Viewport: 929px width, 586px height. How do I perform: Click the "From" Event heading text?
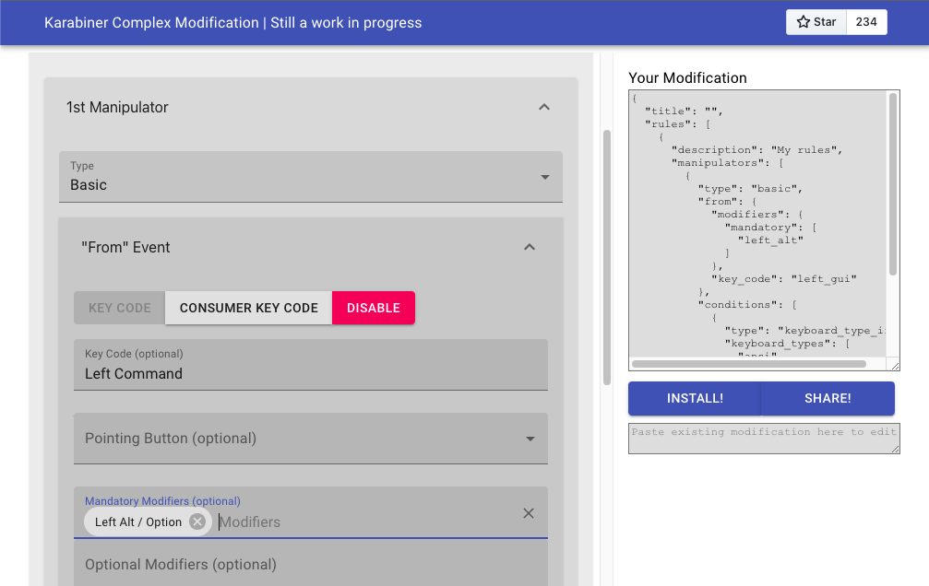click(x=125, y=248)
